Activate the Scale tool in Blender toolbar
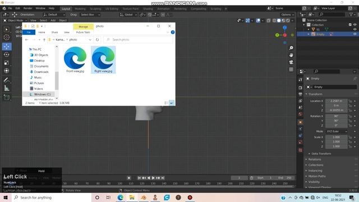Viewport: 359px width, 202px height. (x=7, y=62)
